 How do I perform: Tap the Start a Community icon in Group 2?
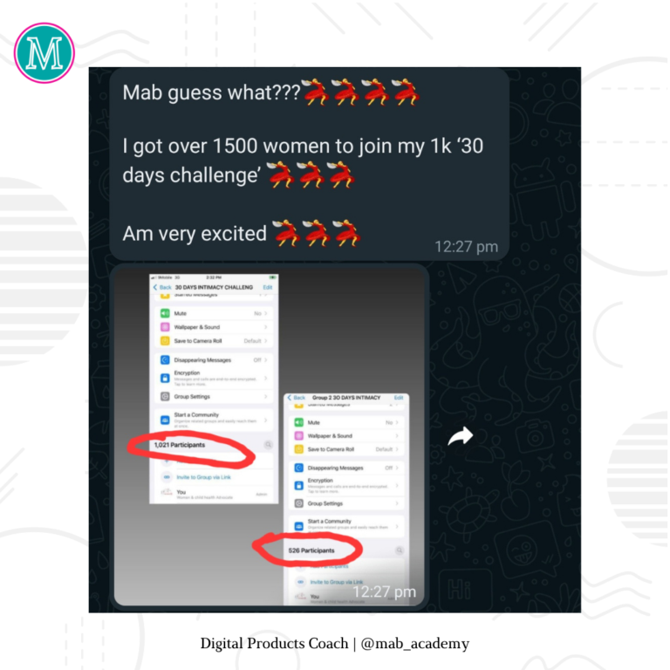(299, 526)
